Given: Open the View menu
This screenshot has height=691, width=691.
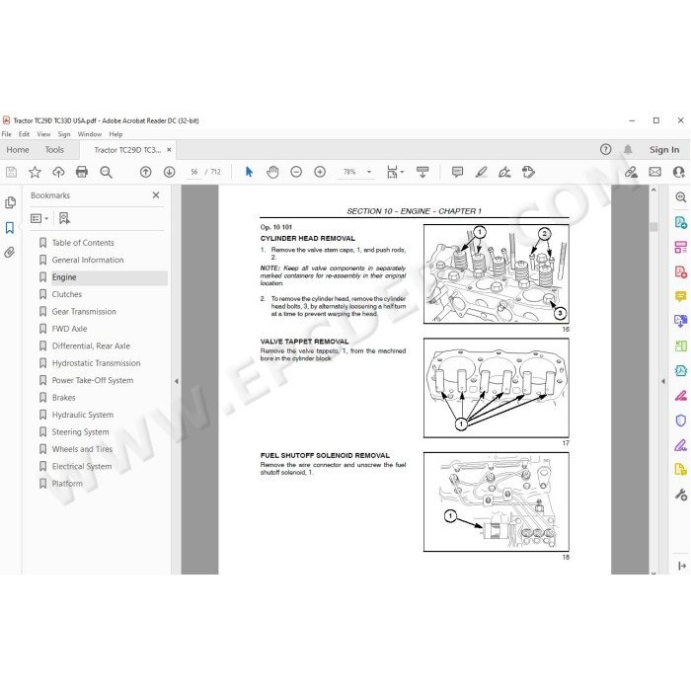Looking at the screenshot, I should pos(43,134).
